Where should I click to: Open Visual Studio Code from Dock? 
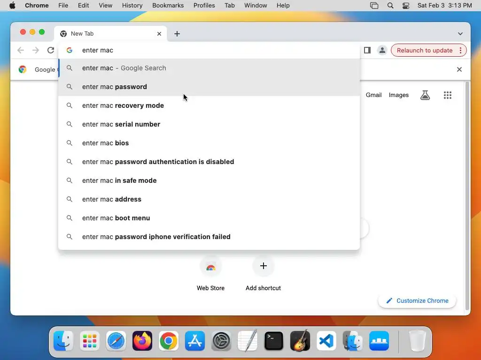coord(326,341)
